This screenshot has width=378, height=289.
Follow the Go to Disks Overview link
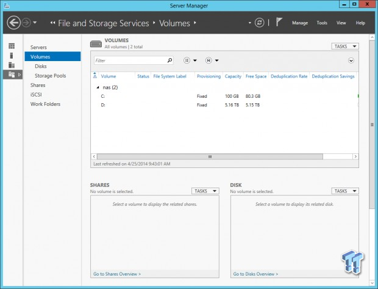click(x=255, y=274)
